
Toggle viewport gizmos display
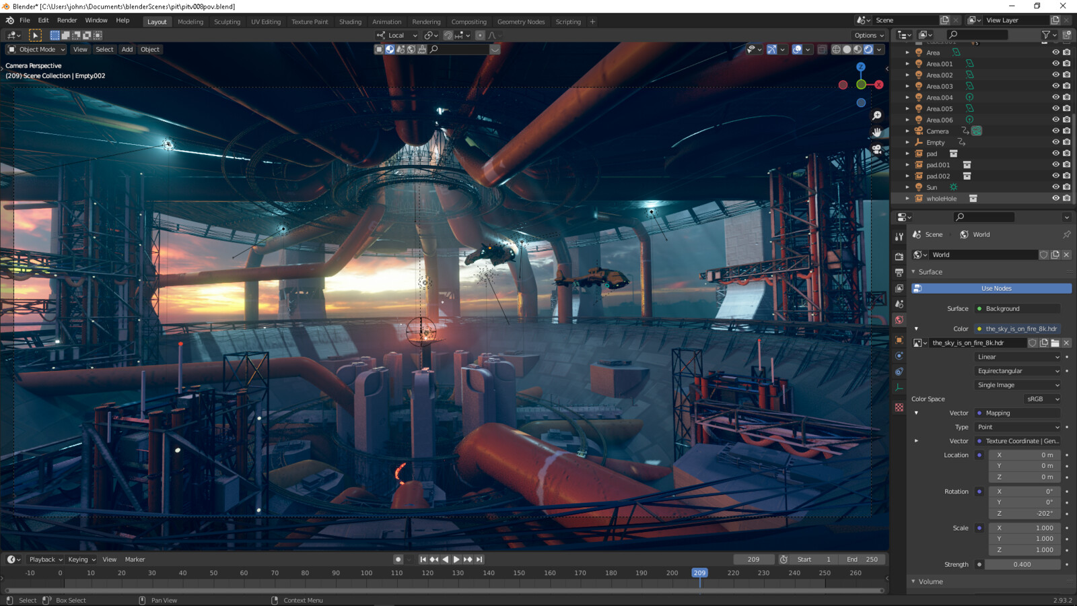click(x=771, y=49)
